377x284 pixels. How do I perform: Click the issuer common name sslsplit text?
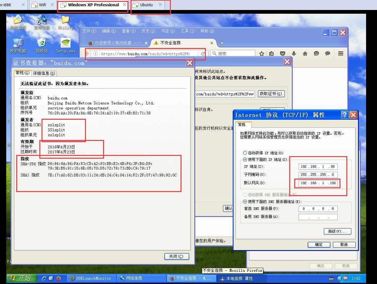(x=57, y=125)
